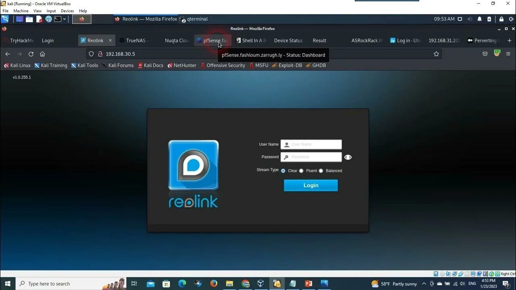Switch to the Device Status tab
This screenshot has width=516, height=290.
[x=288, y=40]
